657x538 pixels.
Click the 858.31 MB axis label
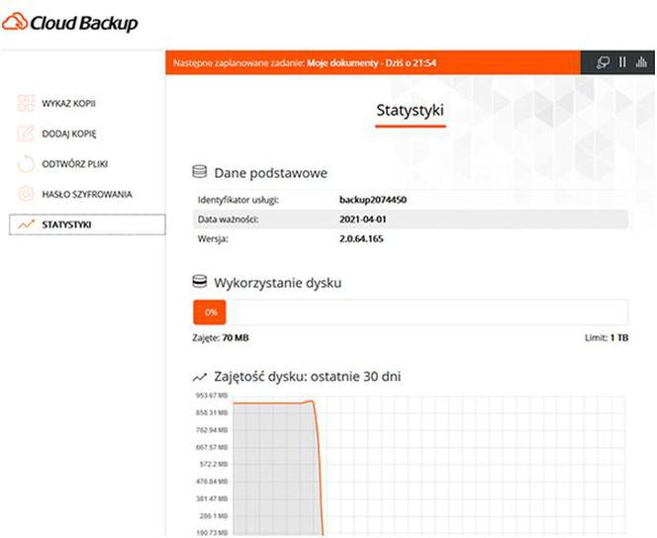click(212, 412)
